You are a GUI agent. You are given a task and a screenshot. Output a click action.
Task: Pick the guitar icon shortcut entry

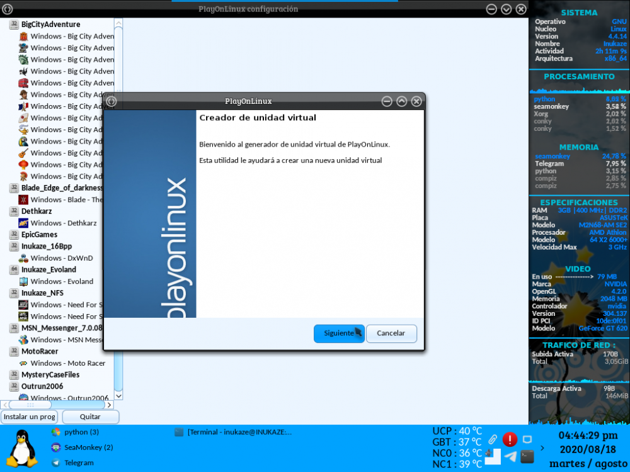[x=23, y=153]
